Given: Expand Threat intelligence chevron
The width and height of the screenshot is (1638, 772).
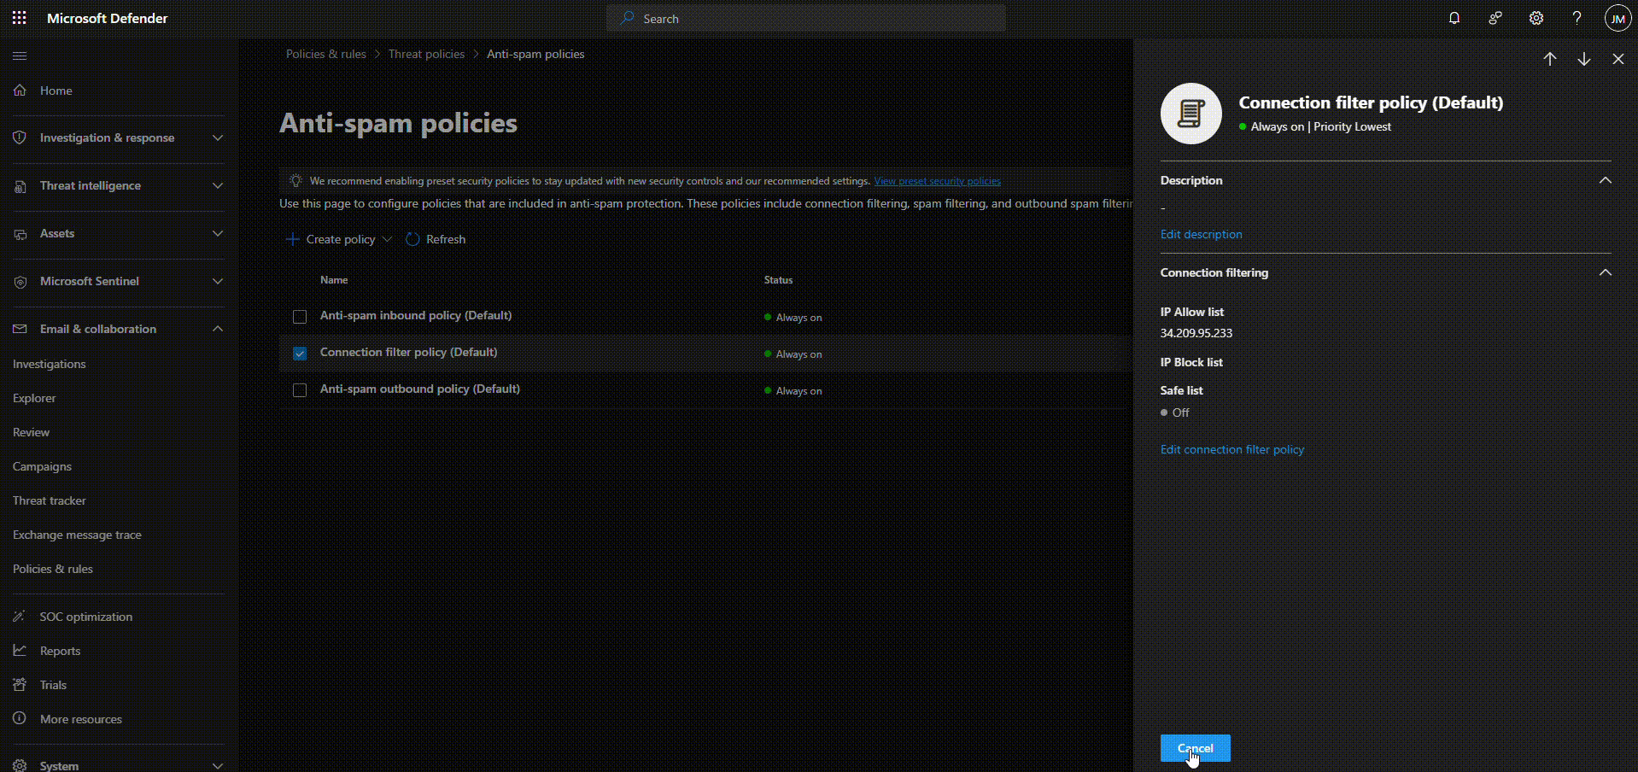Looking at the screenshot, I should coord(218,185).
